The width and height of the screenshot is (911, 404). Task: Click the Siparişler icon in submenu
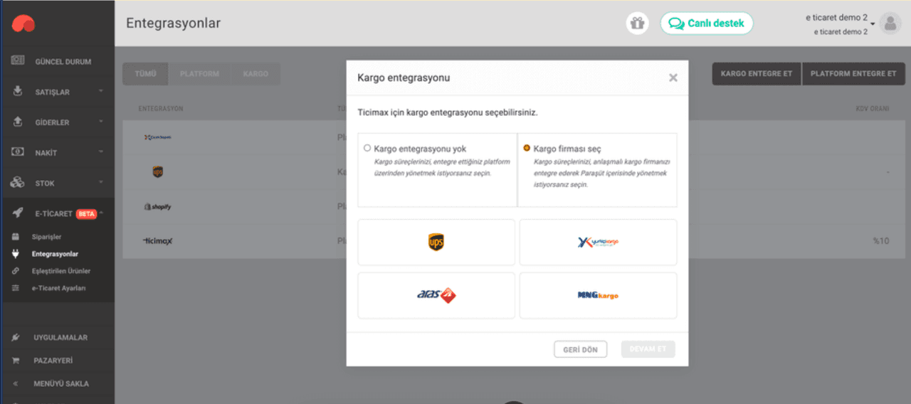(x=16, y=237)
